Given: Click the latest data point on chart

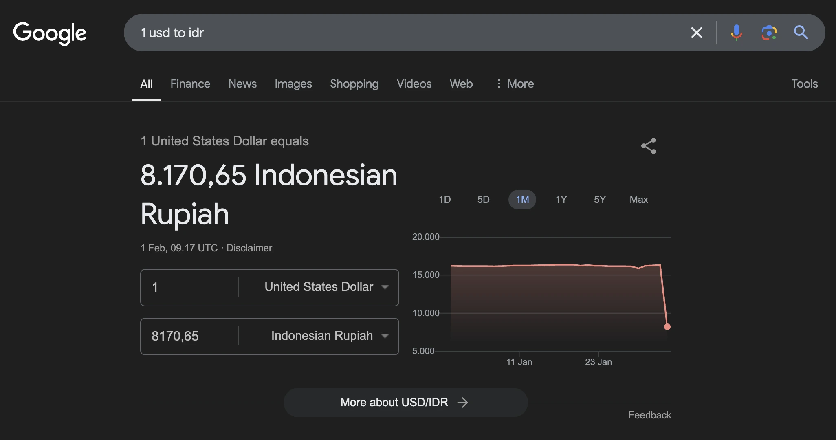Looking at the screenshot, I should click(667, 327).
